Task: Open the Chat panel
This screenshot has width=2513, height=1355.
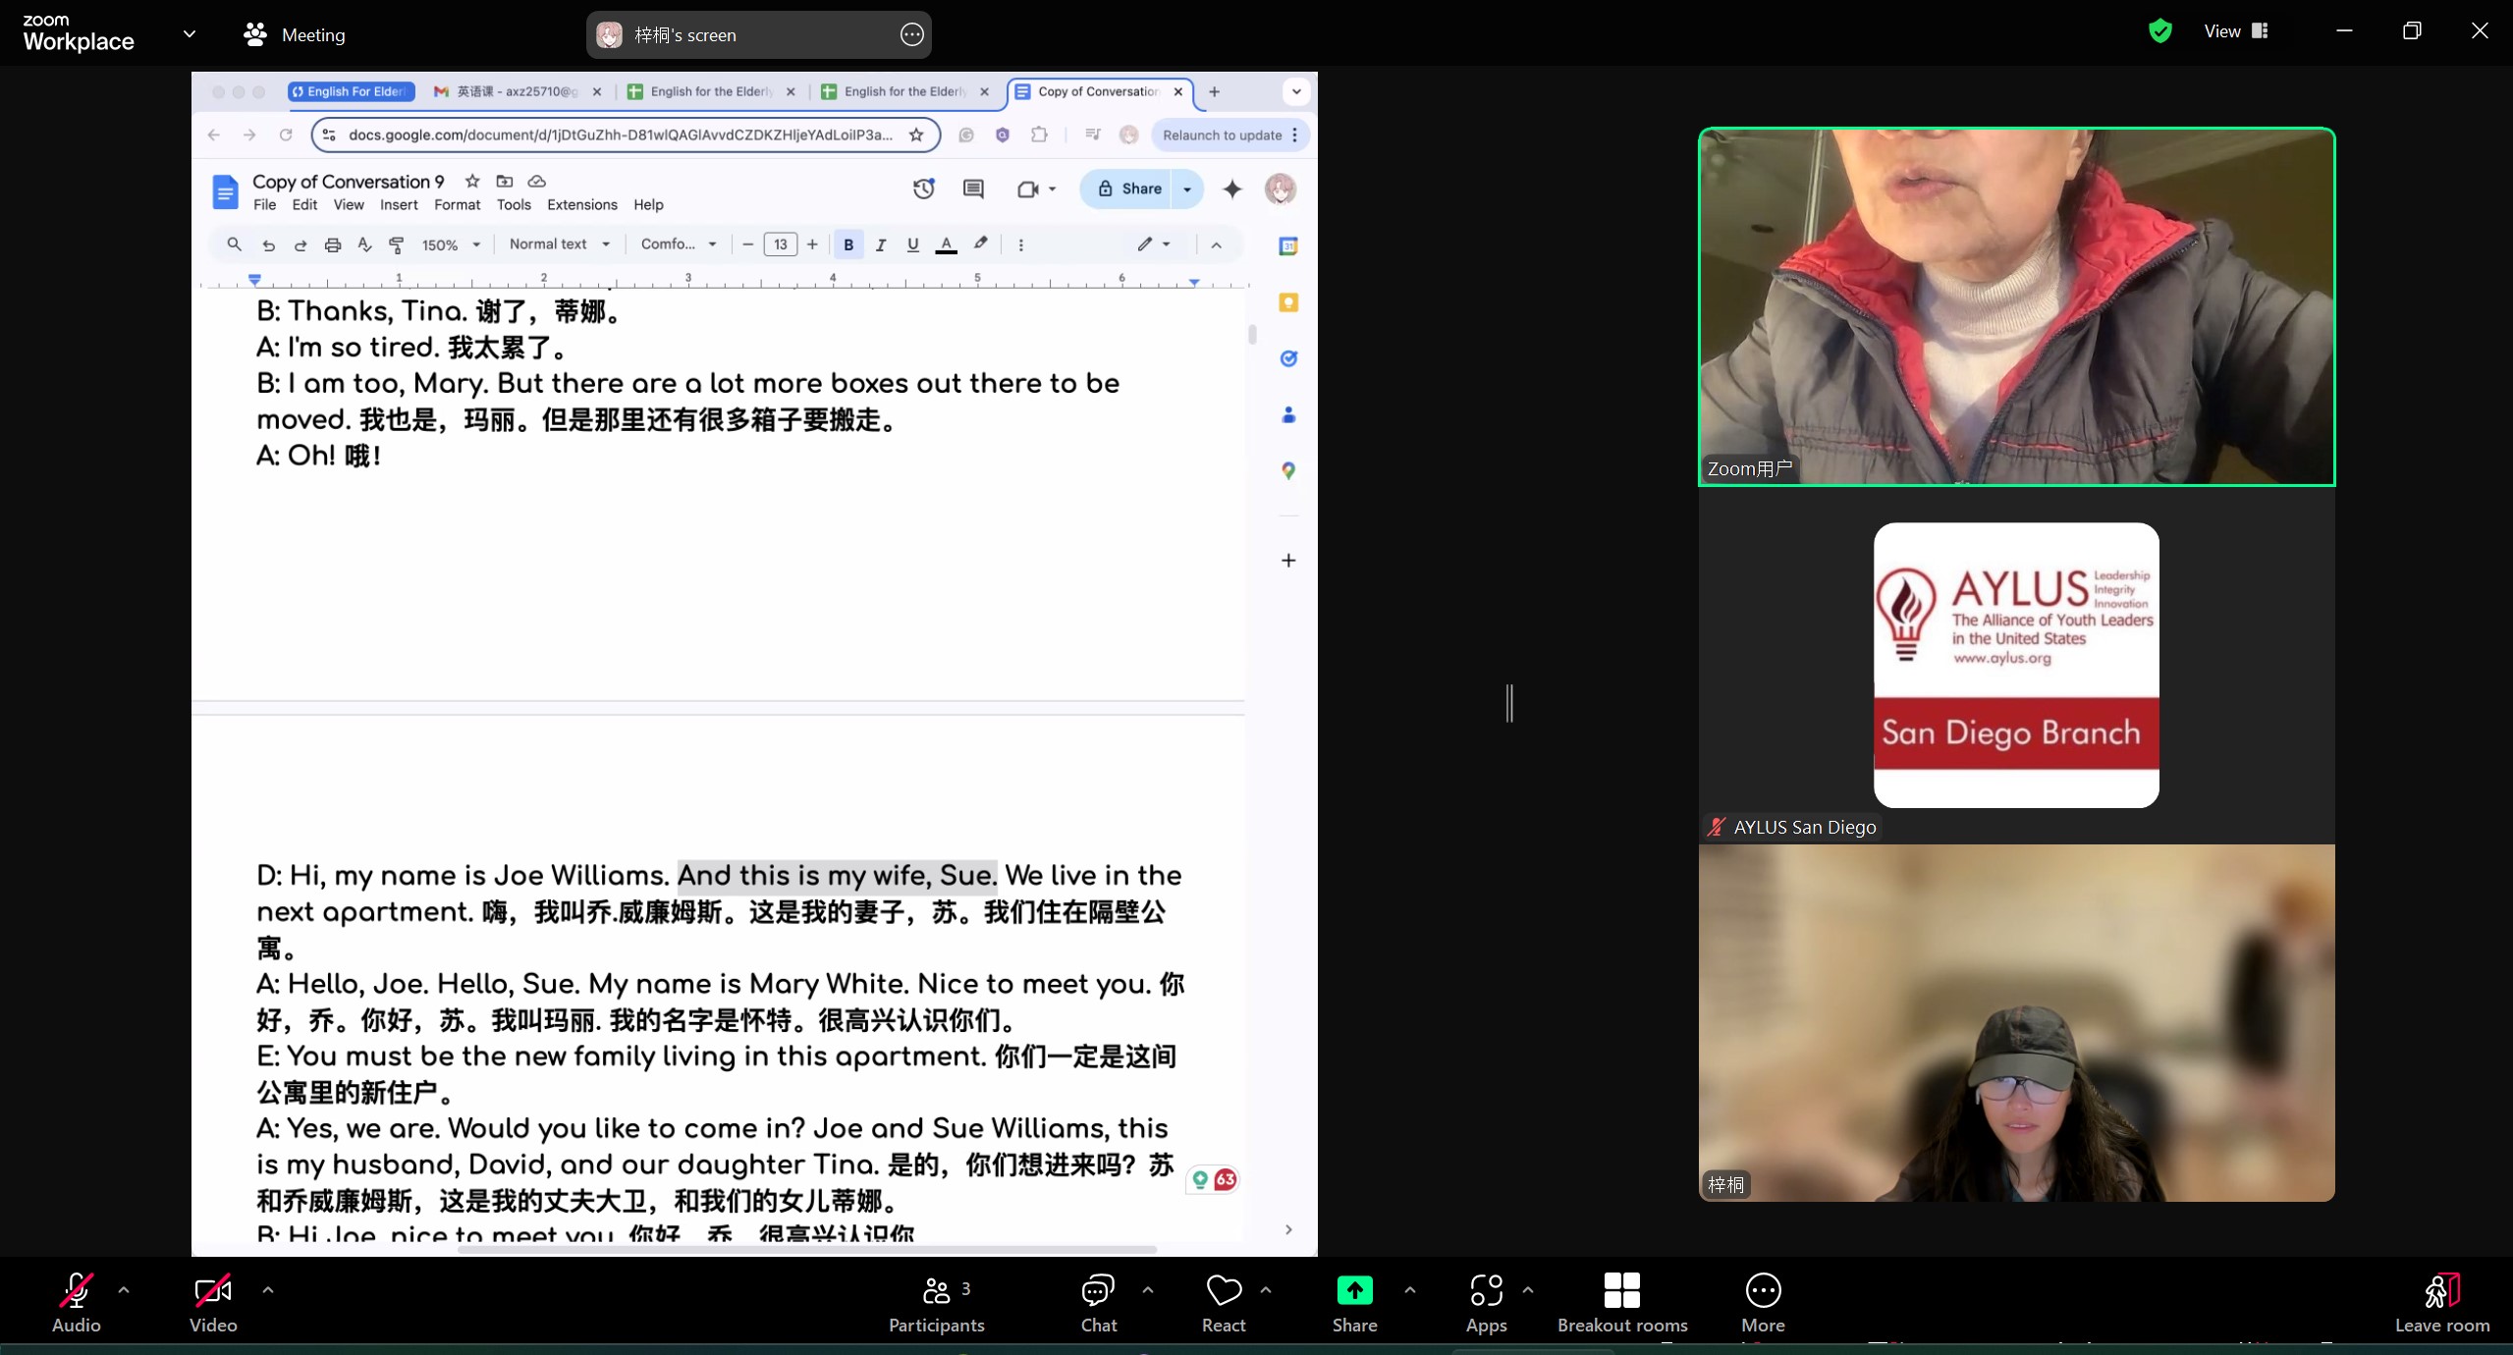Action: click(x=1098, y=1303)
